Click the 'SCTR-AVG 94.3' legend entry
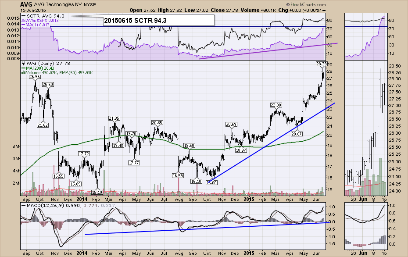This screenshot has height=257, width=408. (x=43, y=16)
